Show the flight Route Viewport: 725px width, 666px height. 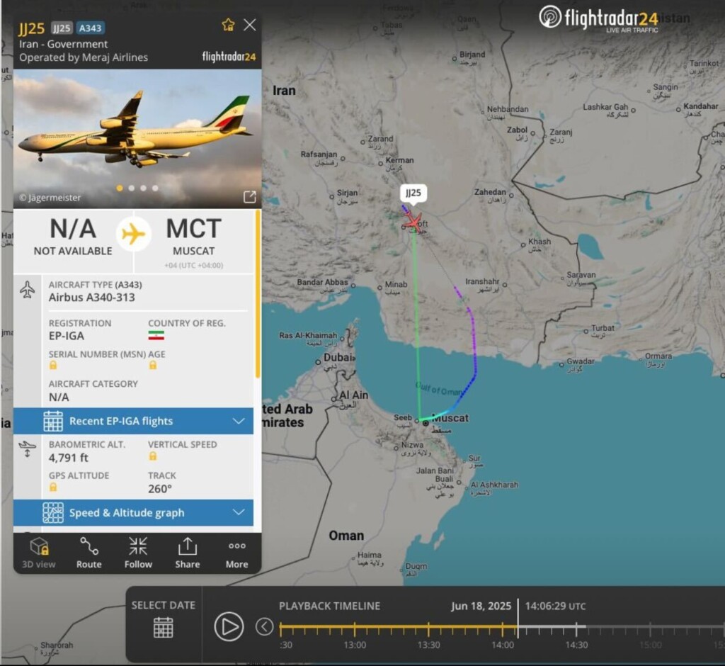[x=89, y=553]
